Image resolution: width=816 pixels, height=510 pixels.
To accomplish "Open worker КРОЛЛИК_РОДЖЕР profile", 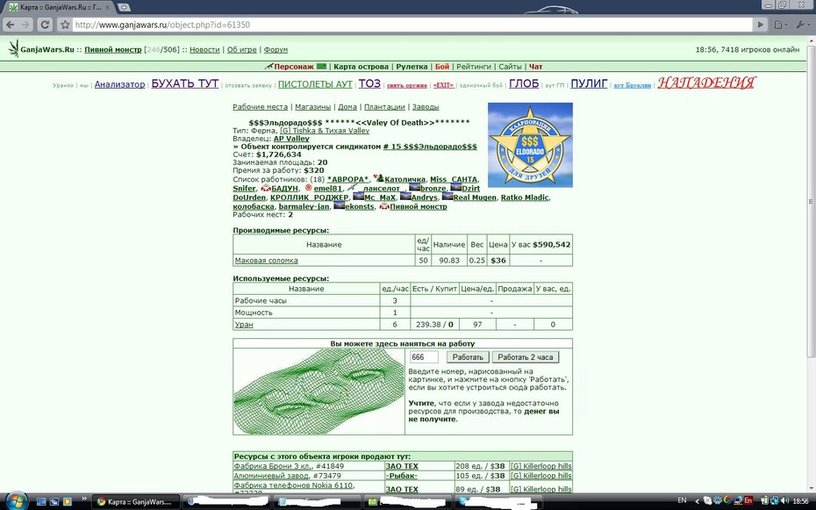I will [x=309, y=198].
